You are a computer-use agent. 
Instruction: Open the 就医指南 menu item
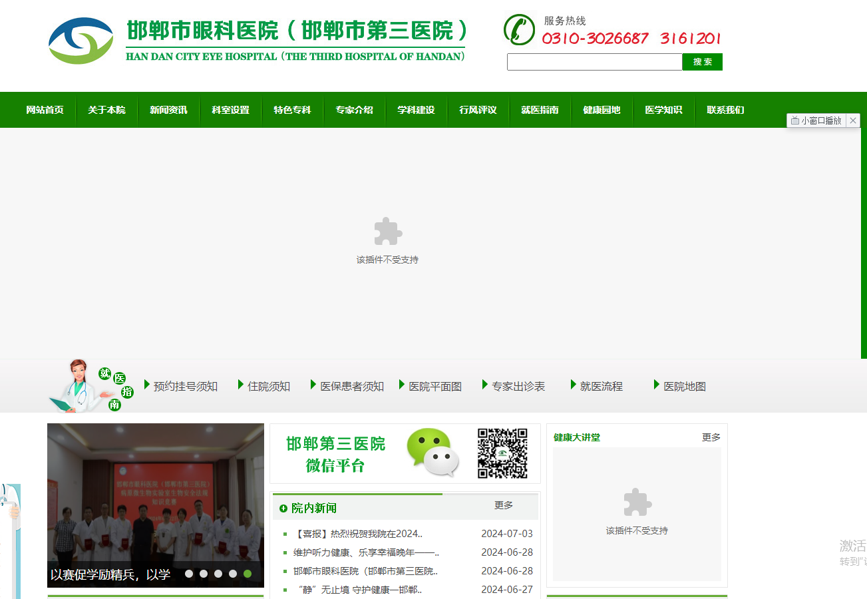tap(540, 110)
